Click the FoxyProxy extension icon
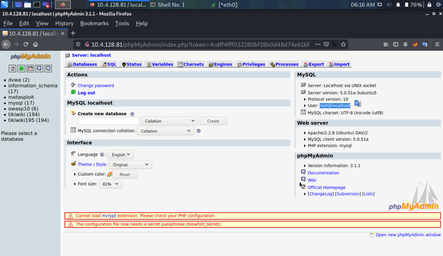Screen dimensions: 443x256 (x=415, y=44)
